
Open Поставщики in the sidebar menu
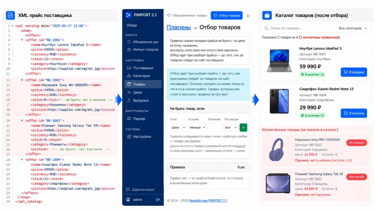[x=143, y=68]
